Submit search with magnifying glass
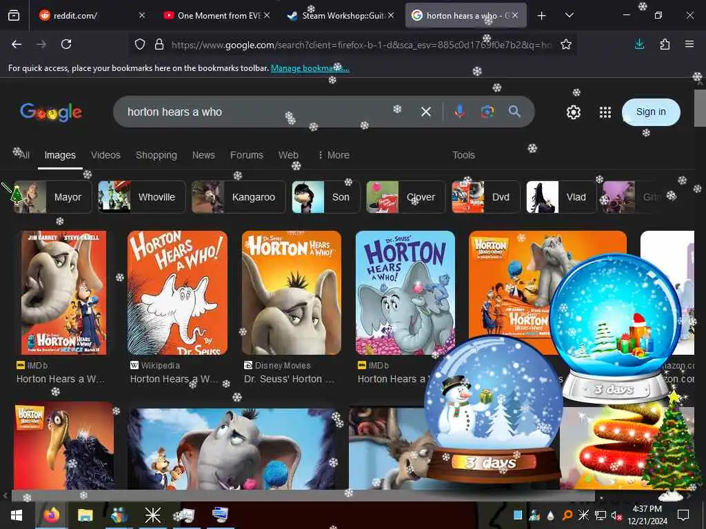The width and height of the screenshot is (706, 529). (x=514, y=112)
